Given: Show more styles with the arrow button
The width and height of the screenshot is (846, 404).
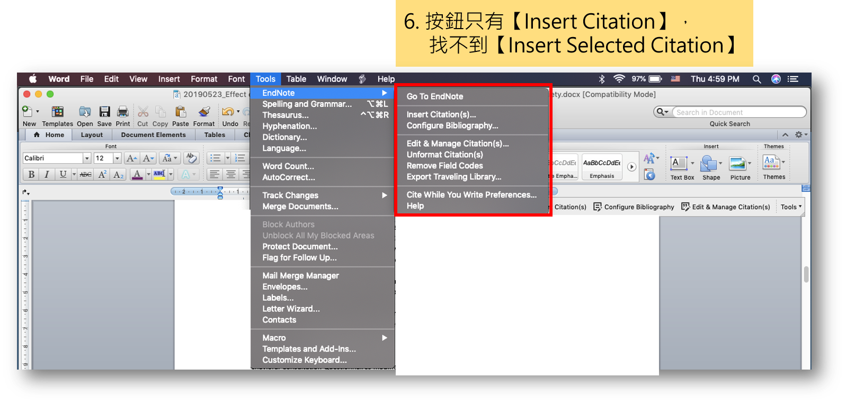Looking at the screenshot, I should point(631,167).
